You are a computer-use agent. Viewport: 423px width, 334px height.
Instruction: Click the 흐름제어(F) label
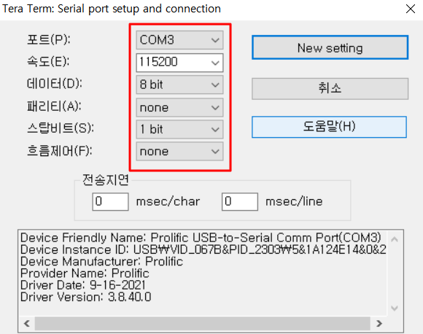60,150
